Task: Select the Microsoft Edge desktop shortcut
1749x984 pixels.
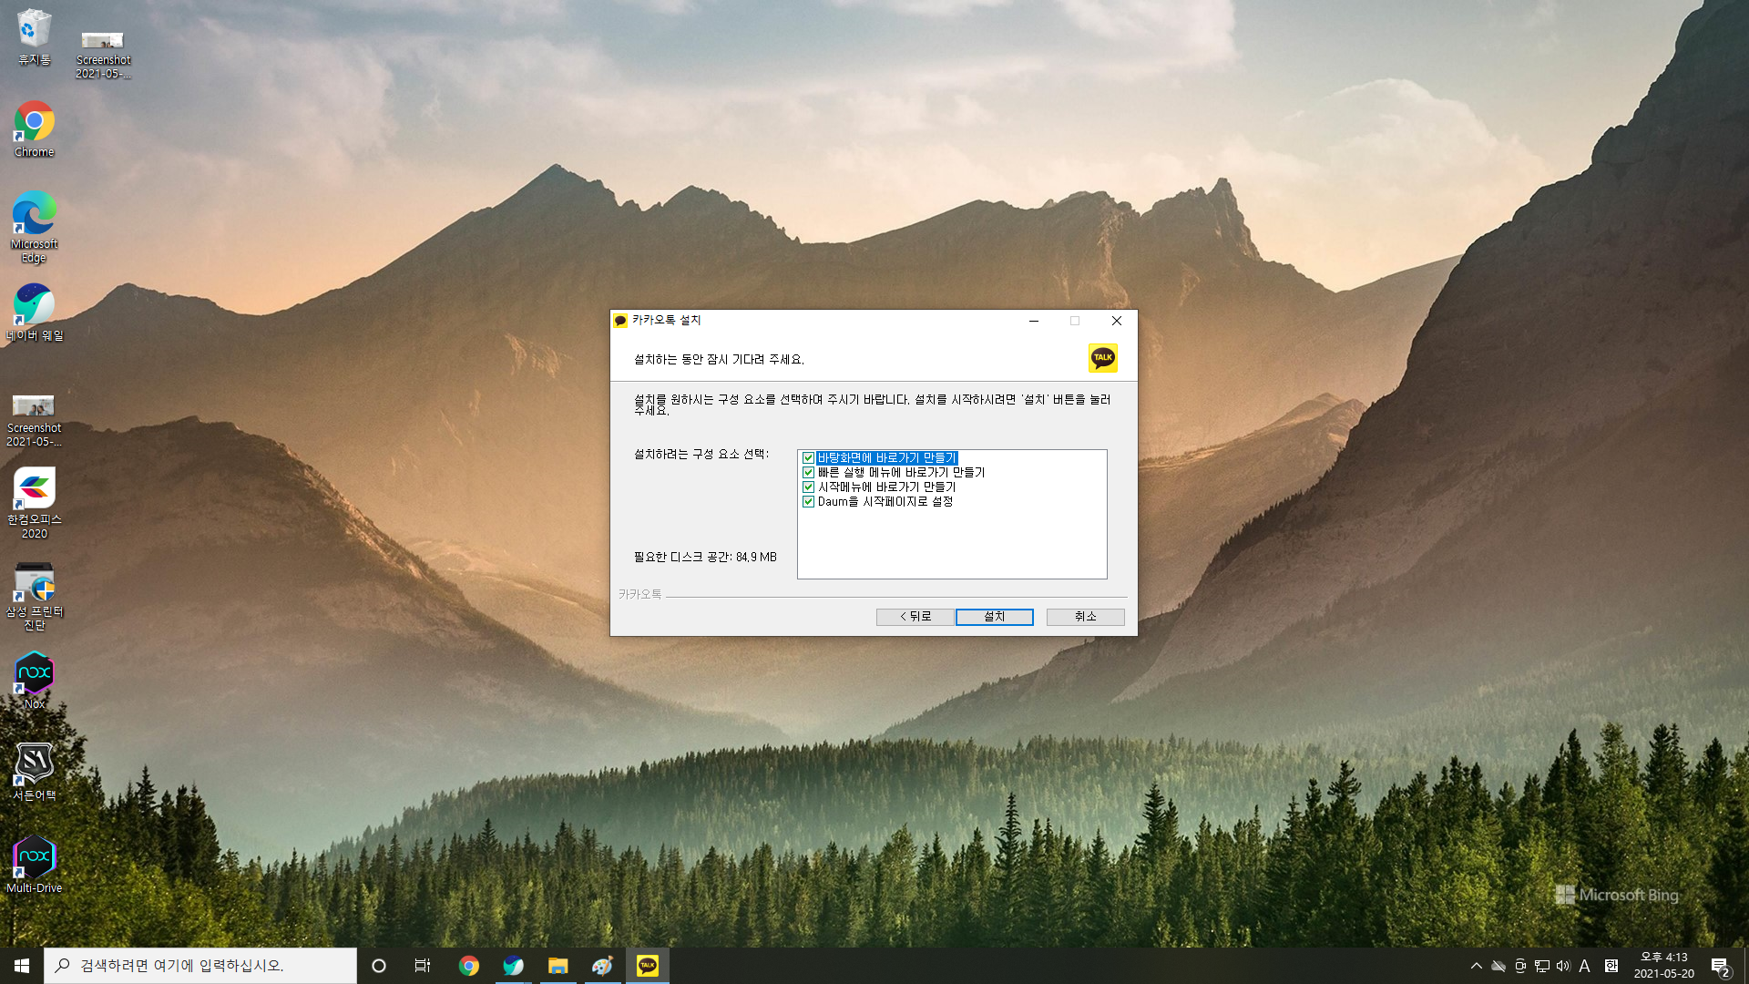Action: 35,228
